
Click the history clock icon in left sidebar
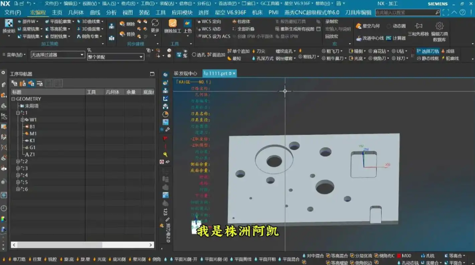(4, 208)
